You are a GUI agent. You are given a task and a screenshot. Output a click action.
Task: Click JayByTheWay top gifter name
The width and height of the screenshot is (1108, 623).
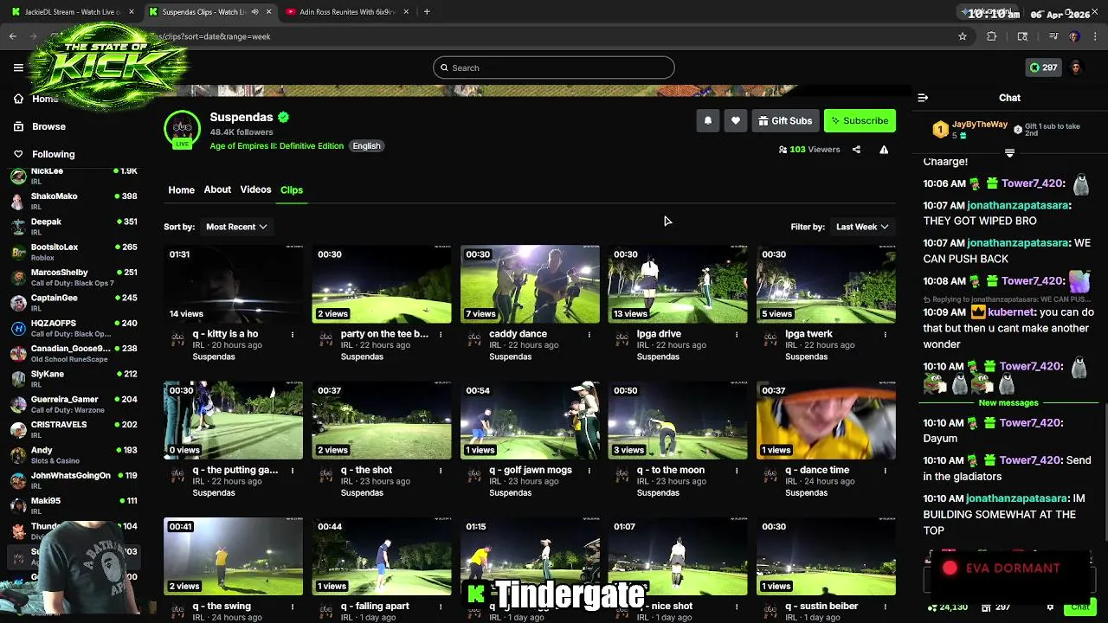pos(980,125)
